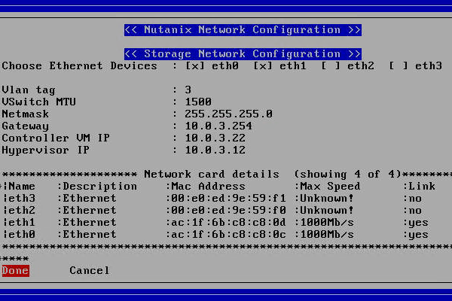Click the Unknown! speed for eth3
The height and width of the screenshot is (301, 452).
pyautogui.click(x=327, y=199)
